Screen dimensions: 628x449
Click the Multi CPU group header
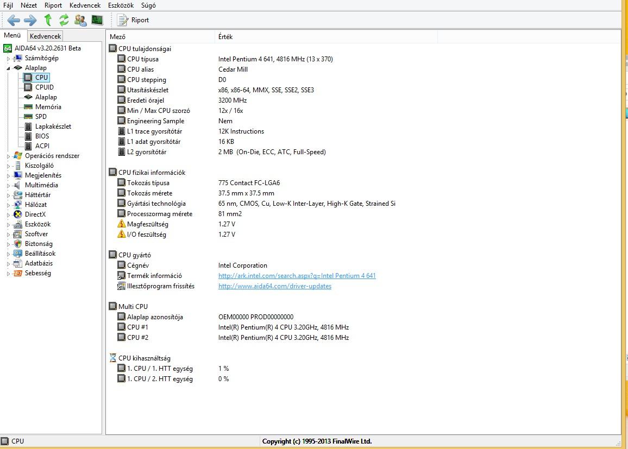(129, 307)
